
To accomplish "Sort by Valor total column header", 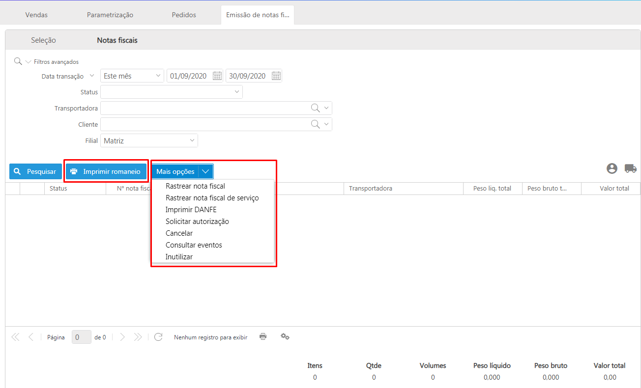I will (611, 188).
